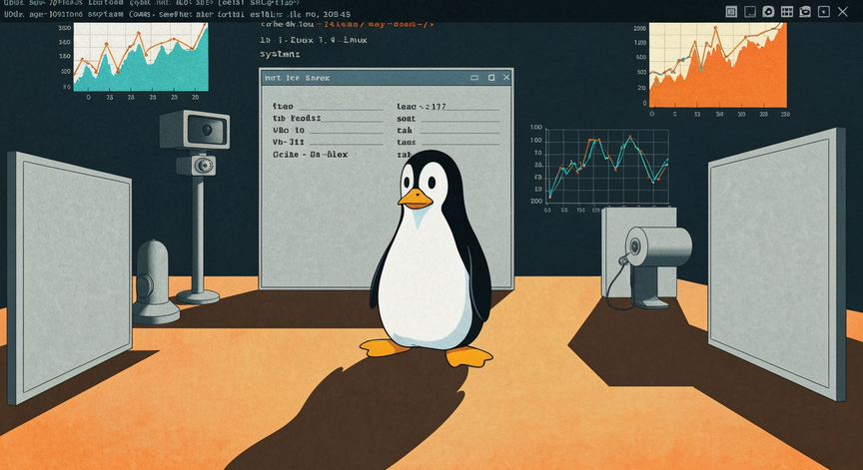Click the "systmnz" text line above dialog

(x=280, y=55)
